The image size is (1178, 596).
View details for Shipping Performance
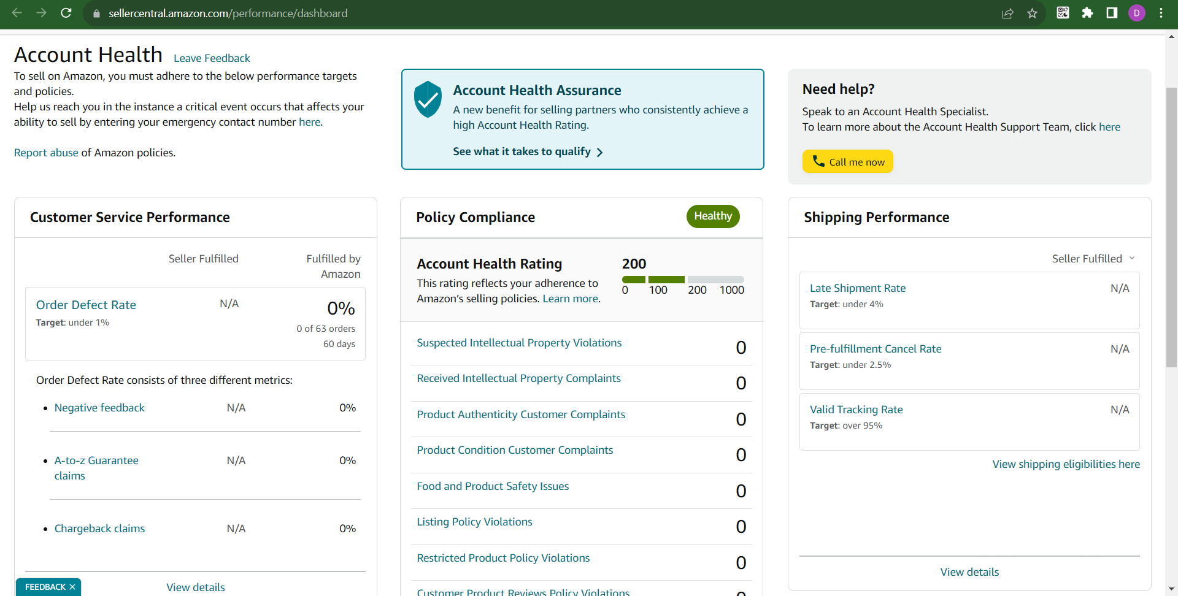[969, 572]
